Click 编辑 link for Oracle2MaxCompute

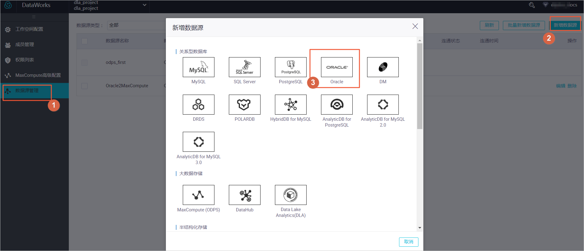coord(561,86)
